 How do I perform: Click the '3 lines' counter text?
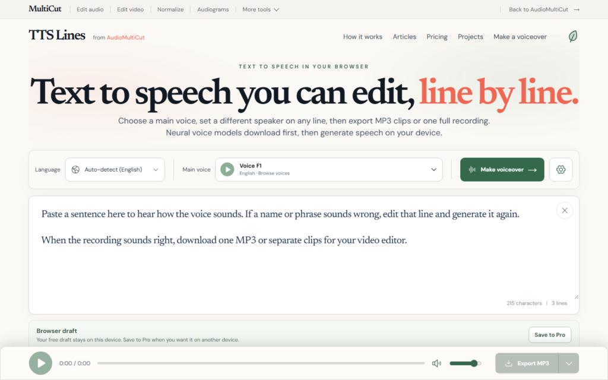[559, 303]
